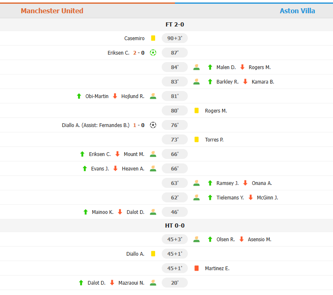The width and height of the screenshot is (333, 295).
Task: Click Martinez E. red card icon
Action: pyautogui.click(x=196, y=268)
